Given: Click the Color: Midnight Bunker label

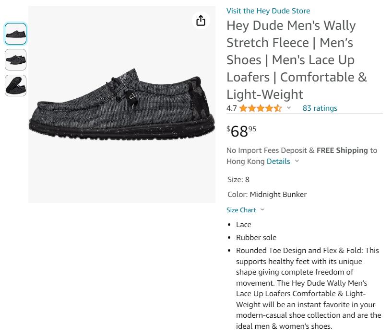Looking at the screenshot, I should [x=267, y=194].
